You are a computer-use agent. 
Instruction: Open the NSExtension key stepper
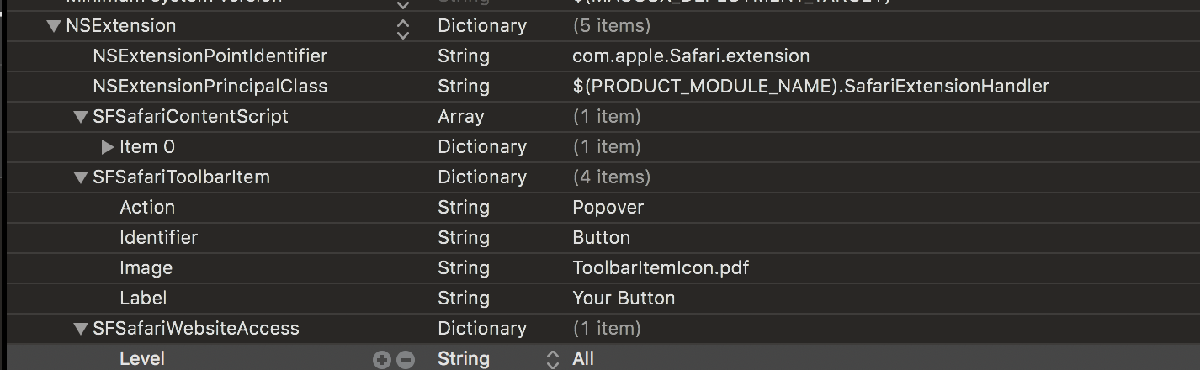click(x=403, y=29)
